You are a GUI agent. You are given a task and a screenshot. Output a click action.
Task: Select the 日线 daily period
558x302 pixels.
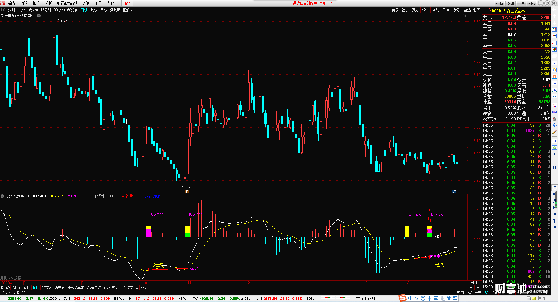click(x=84, y=10)
